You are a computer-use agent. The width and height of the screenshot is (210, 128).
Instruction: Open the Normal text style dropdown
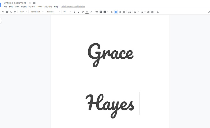[37, 12]
